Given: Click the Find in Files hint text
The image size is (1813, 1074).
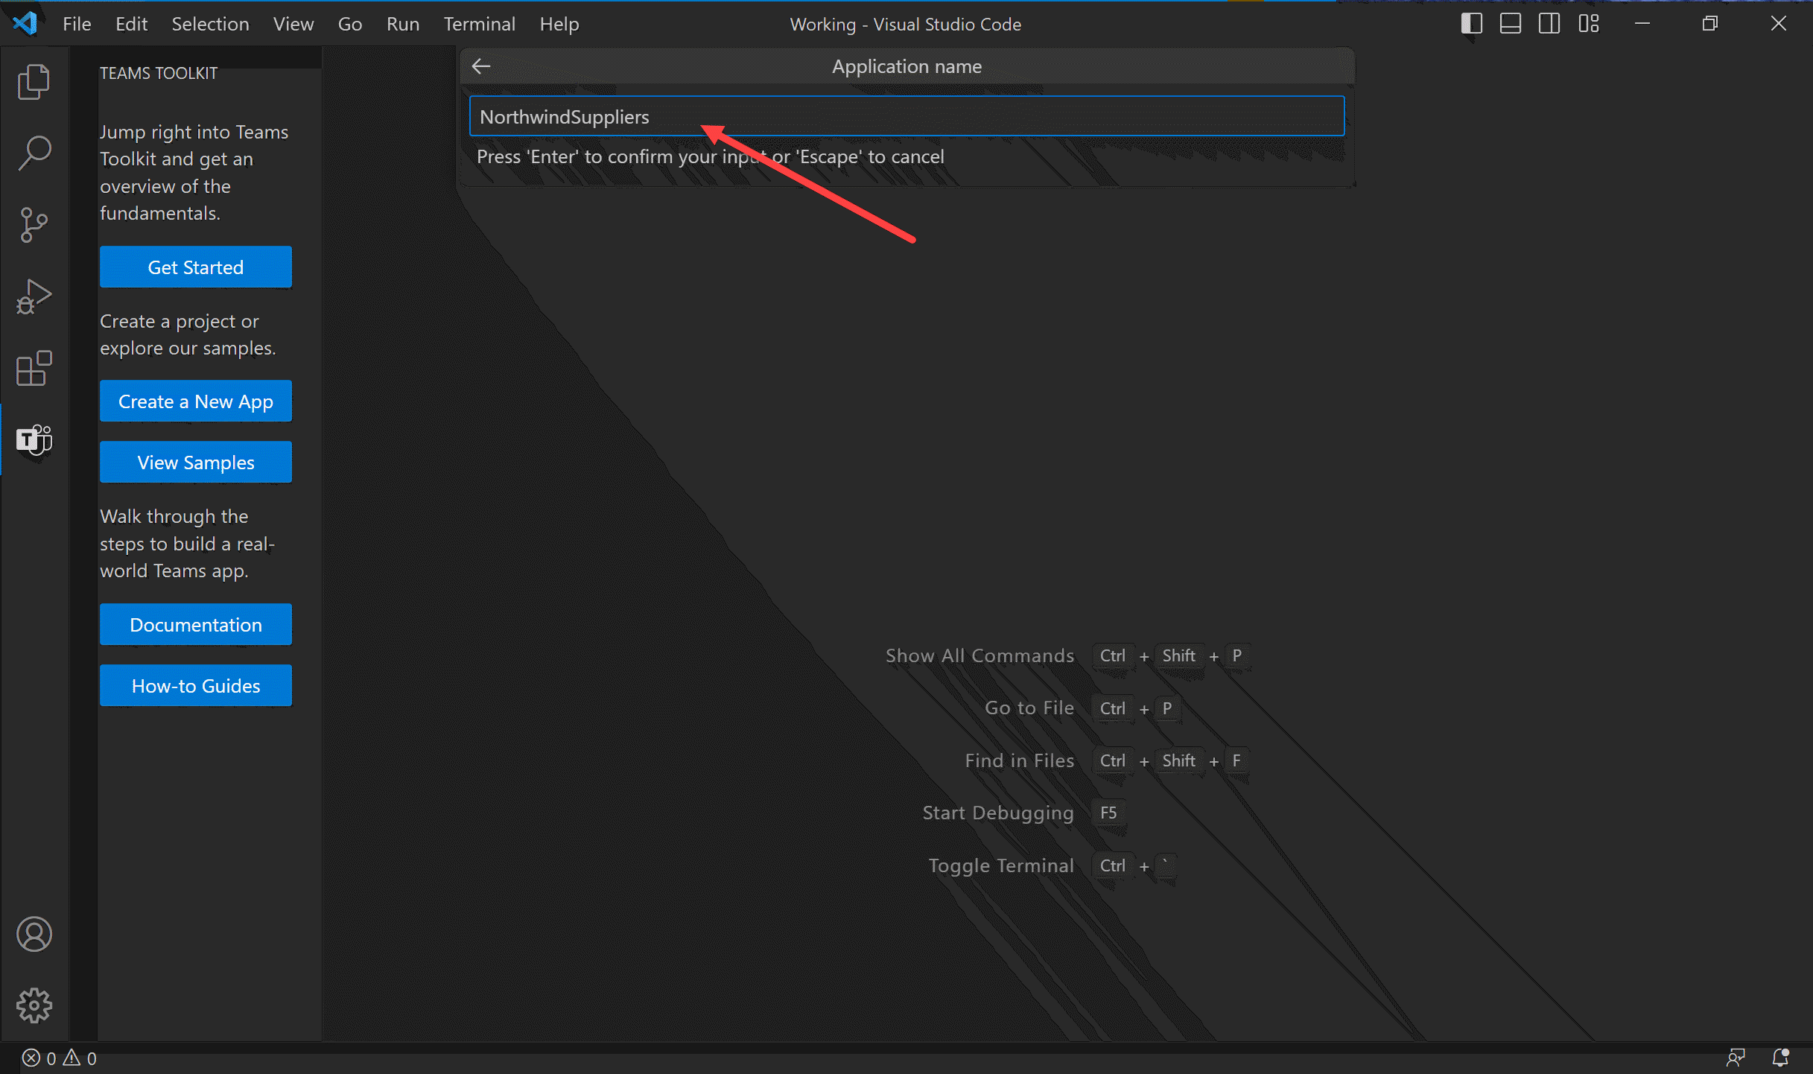Looking at the screenshot, I should coord(1020,760).
